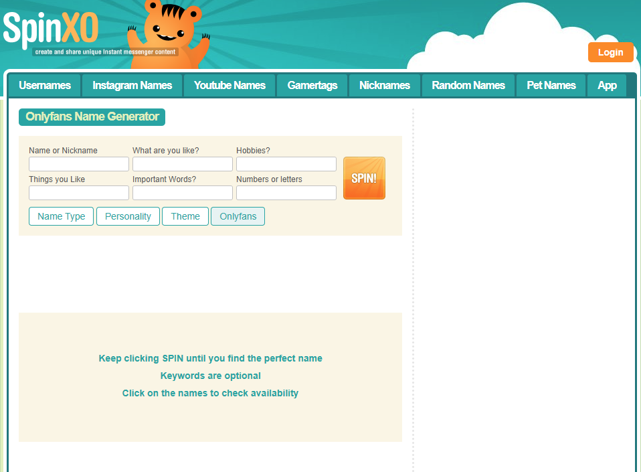This screenshot has height=472, width=641.
Task: Expand the Name Type options
Action: (62, 216)
